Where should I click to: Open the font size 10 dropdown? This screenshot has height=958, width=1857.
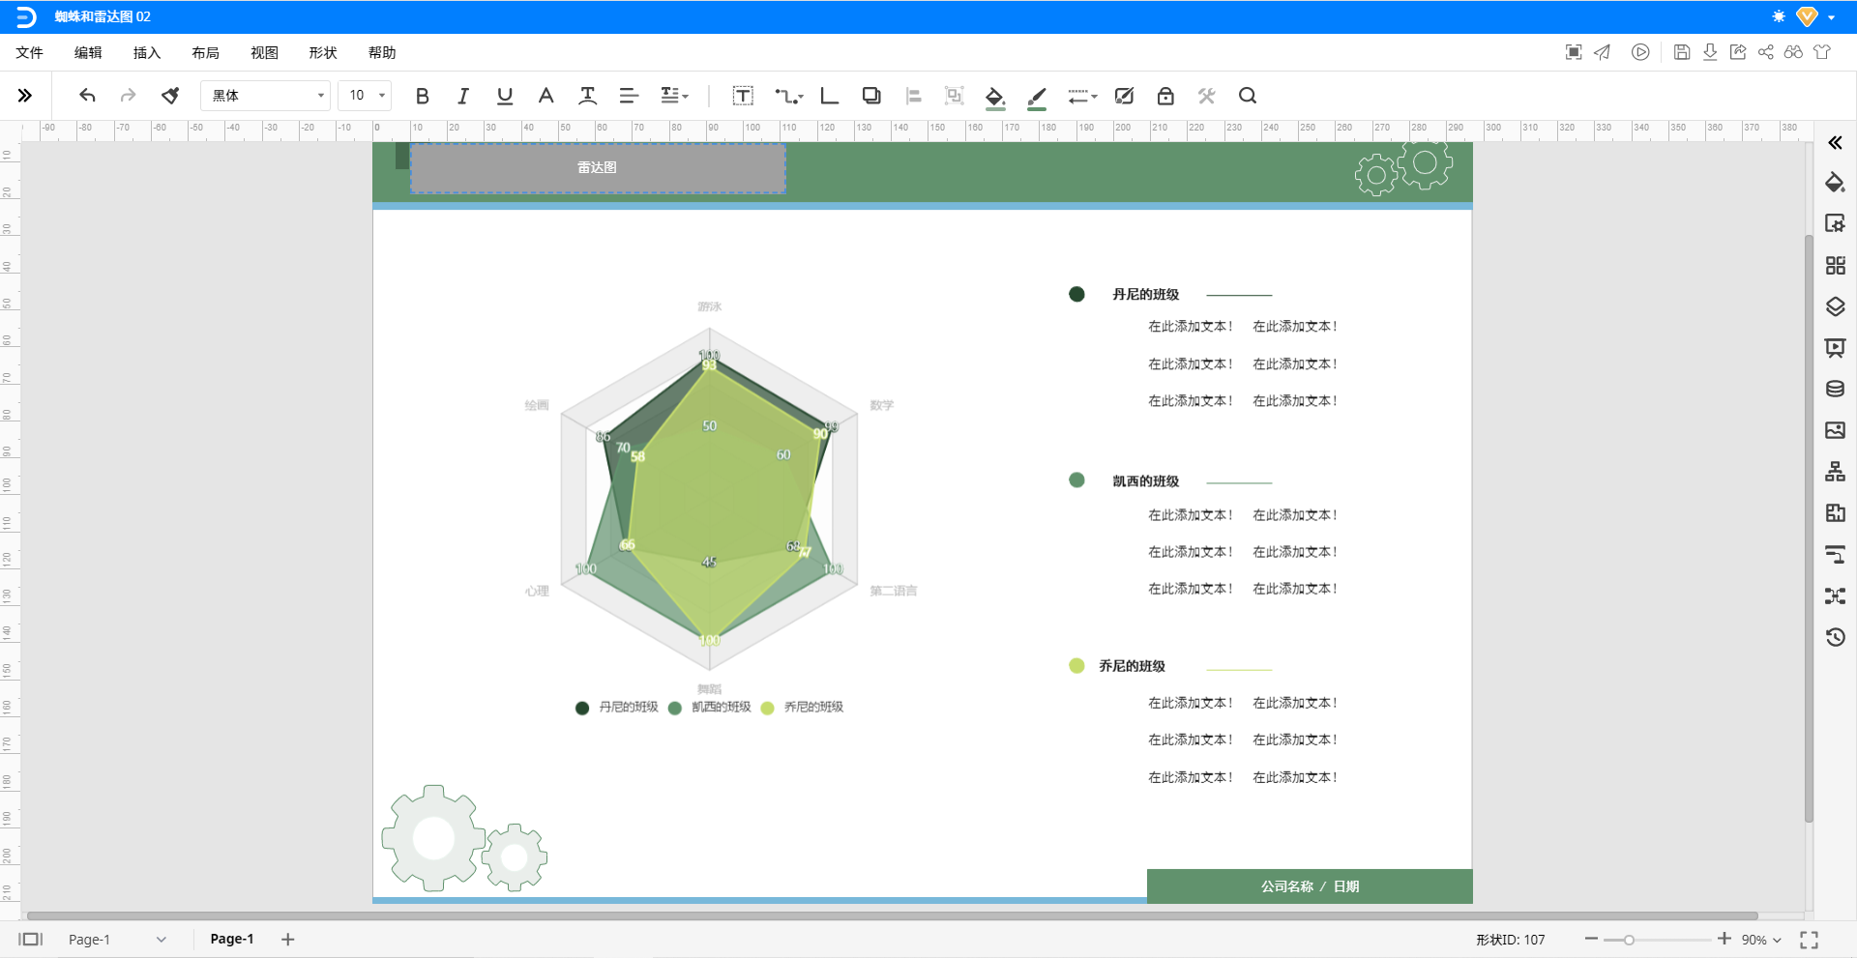coord(365,96)
